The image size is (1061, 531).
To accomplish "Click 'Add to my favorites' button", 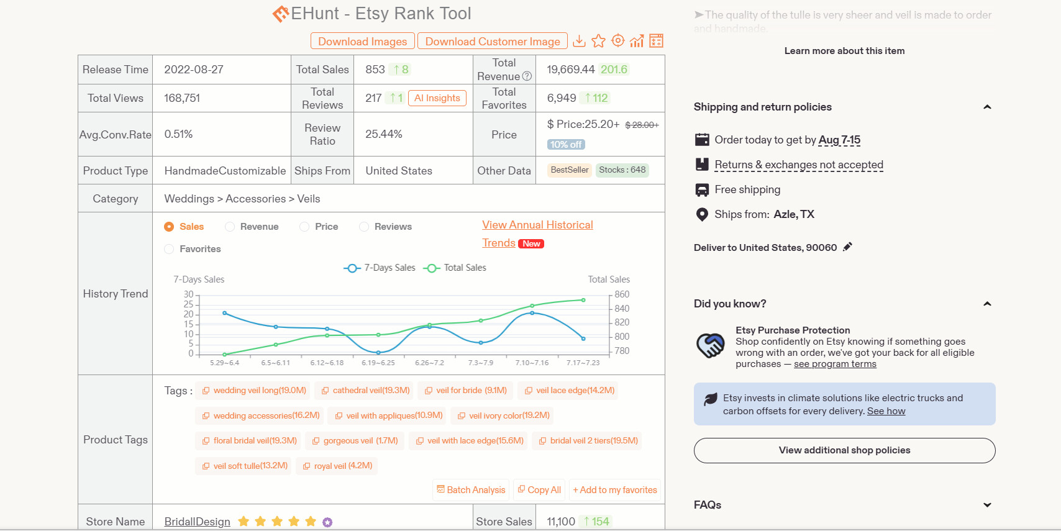I will [615, 490].
